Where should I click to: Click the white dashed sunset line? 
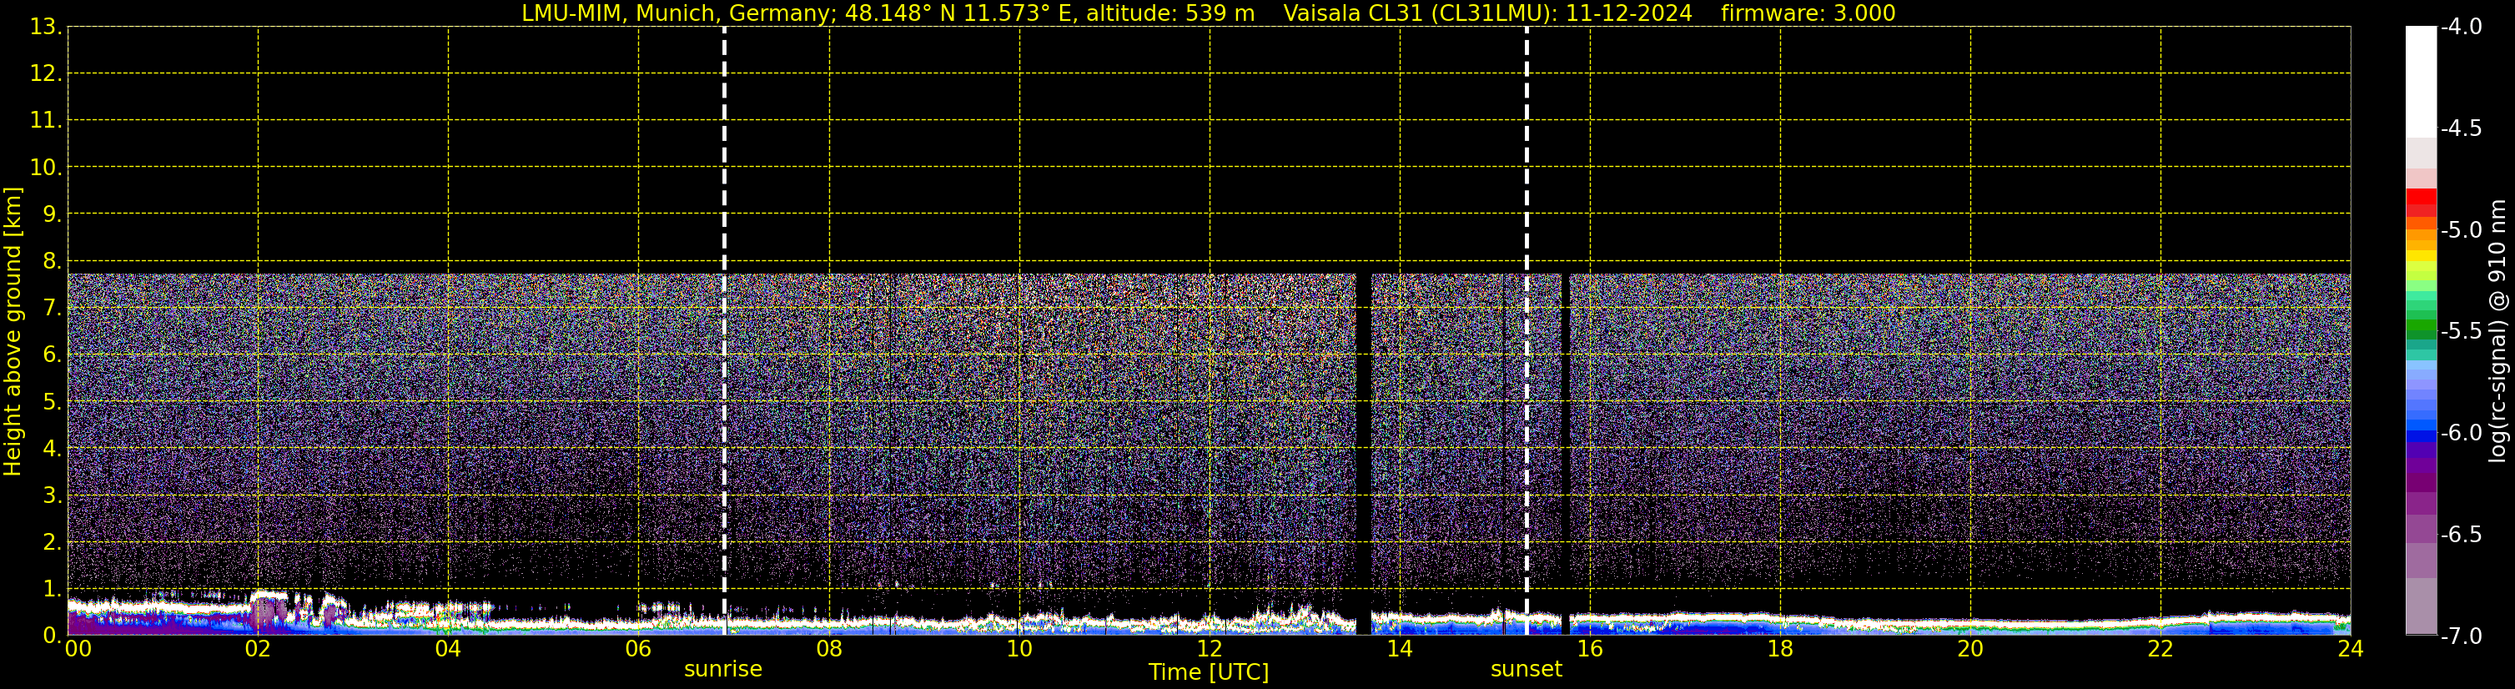point(1526,331)
